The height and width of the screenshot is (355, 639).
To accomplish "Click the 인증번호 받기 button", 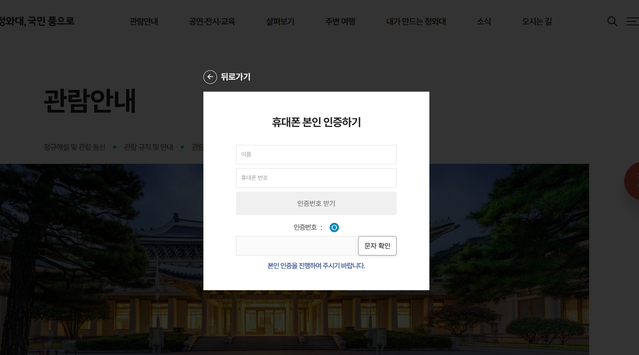I will click(x=316, y=203).
